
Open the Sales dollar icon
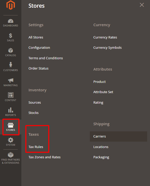11,36
